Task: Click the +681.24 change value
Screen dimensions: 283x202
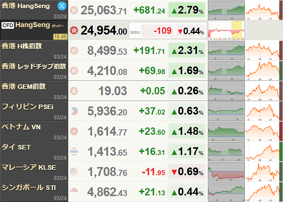Action: tap(149, 10)
